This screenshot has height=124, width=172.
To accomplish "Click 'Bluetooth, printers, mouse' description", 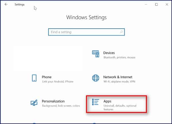I will click(x=119, y=57).
